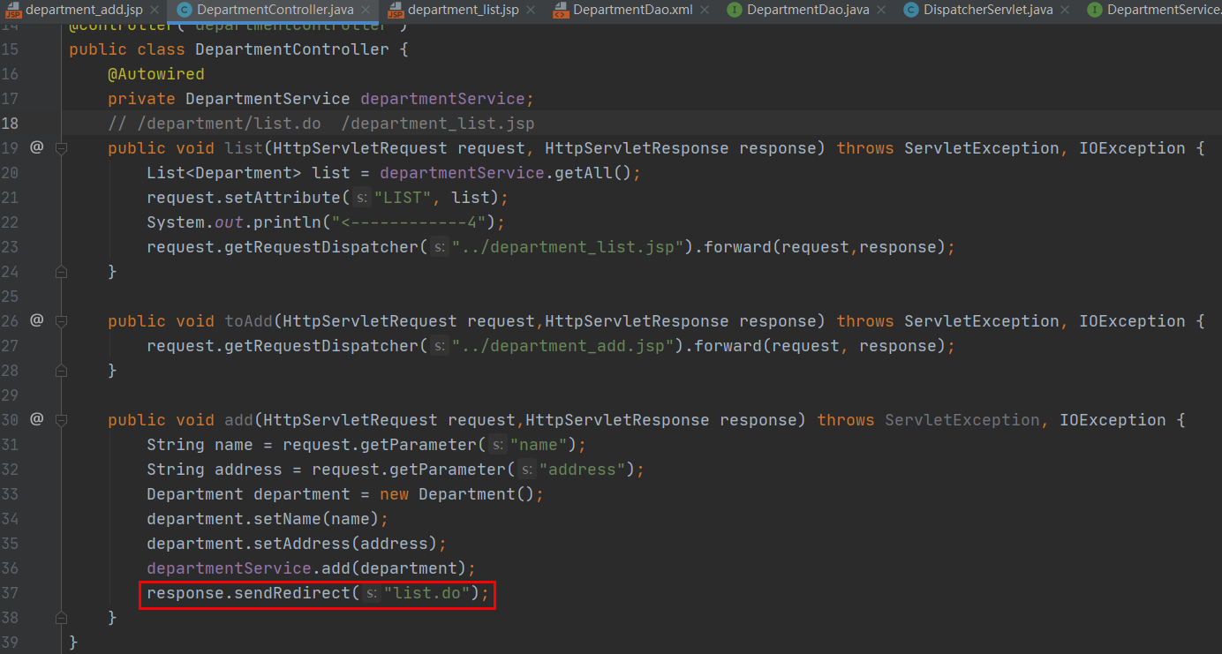The image size is (1222, 654).
Task: Click the fold end marker on line 28
Action: [x=61, y=371]
